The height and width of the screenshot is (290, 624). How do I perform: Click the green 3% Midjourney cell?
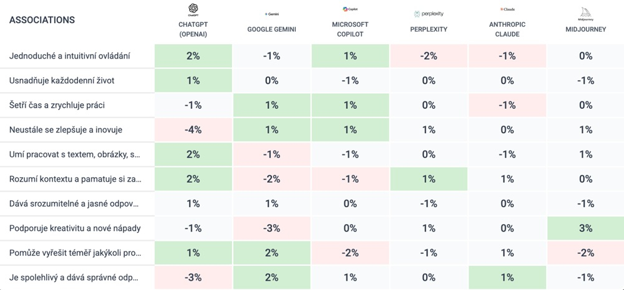point(585,228)
